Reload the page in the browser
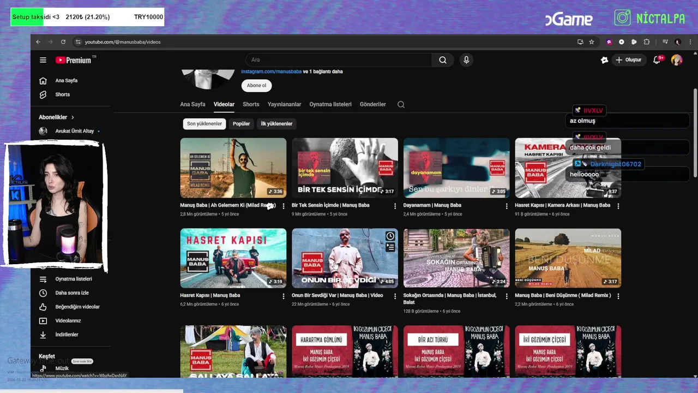The width and height of the screenshot is (698, 393). pyautogui.click(x=63, y=42)
